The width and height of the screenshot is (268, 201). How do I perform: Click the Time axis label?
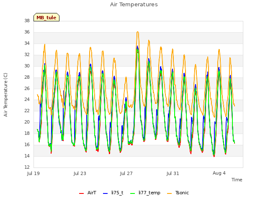[237, 180]
